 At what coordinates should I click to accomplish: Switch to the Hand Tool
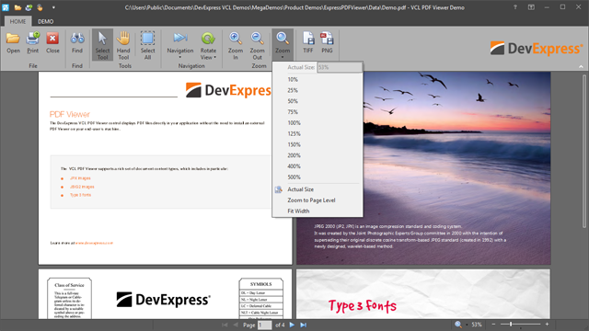point(123,45)
